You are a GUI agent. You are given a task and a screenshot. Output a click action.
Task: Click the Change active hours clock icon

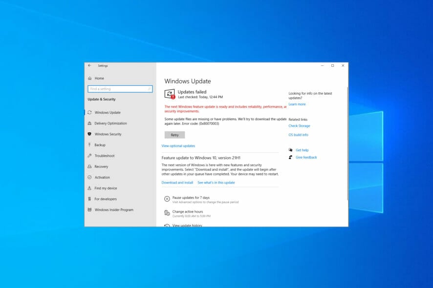[167, 213]
